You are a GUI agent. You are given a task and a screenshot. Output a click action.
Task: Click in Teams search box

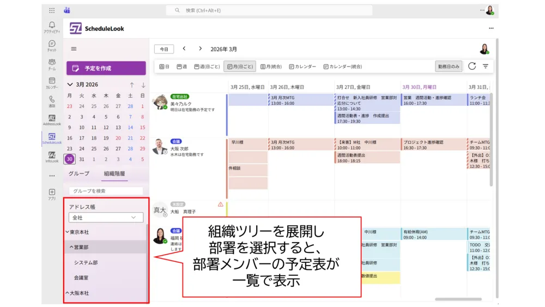pos(269,10)
